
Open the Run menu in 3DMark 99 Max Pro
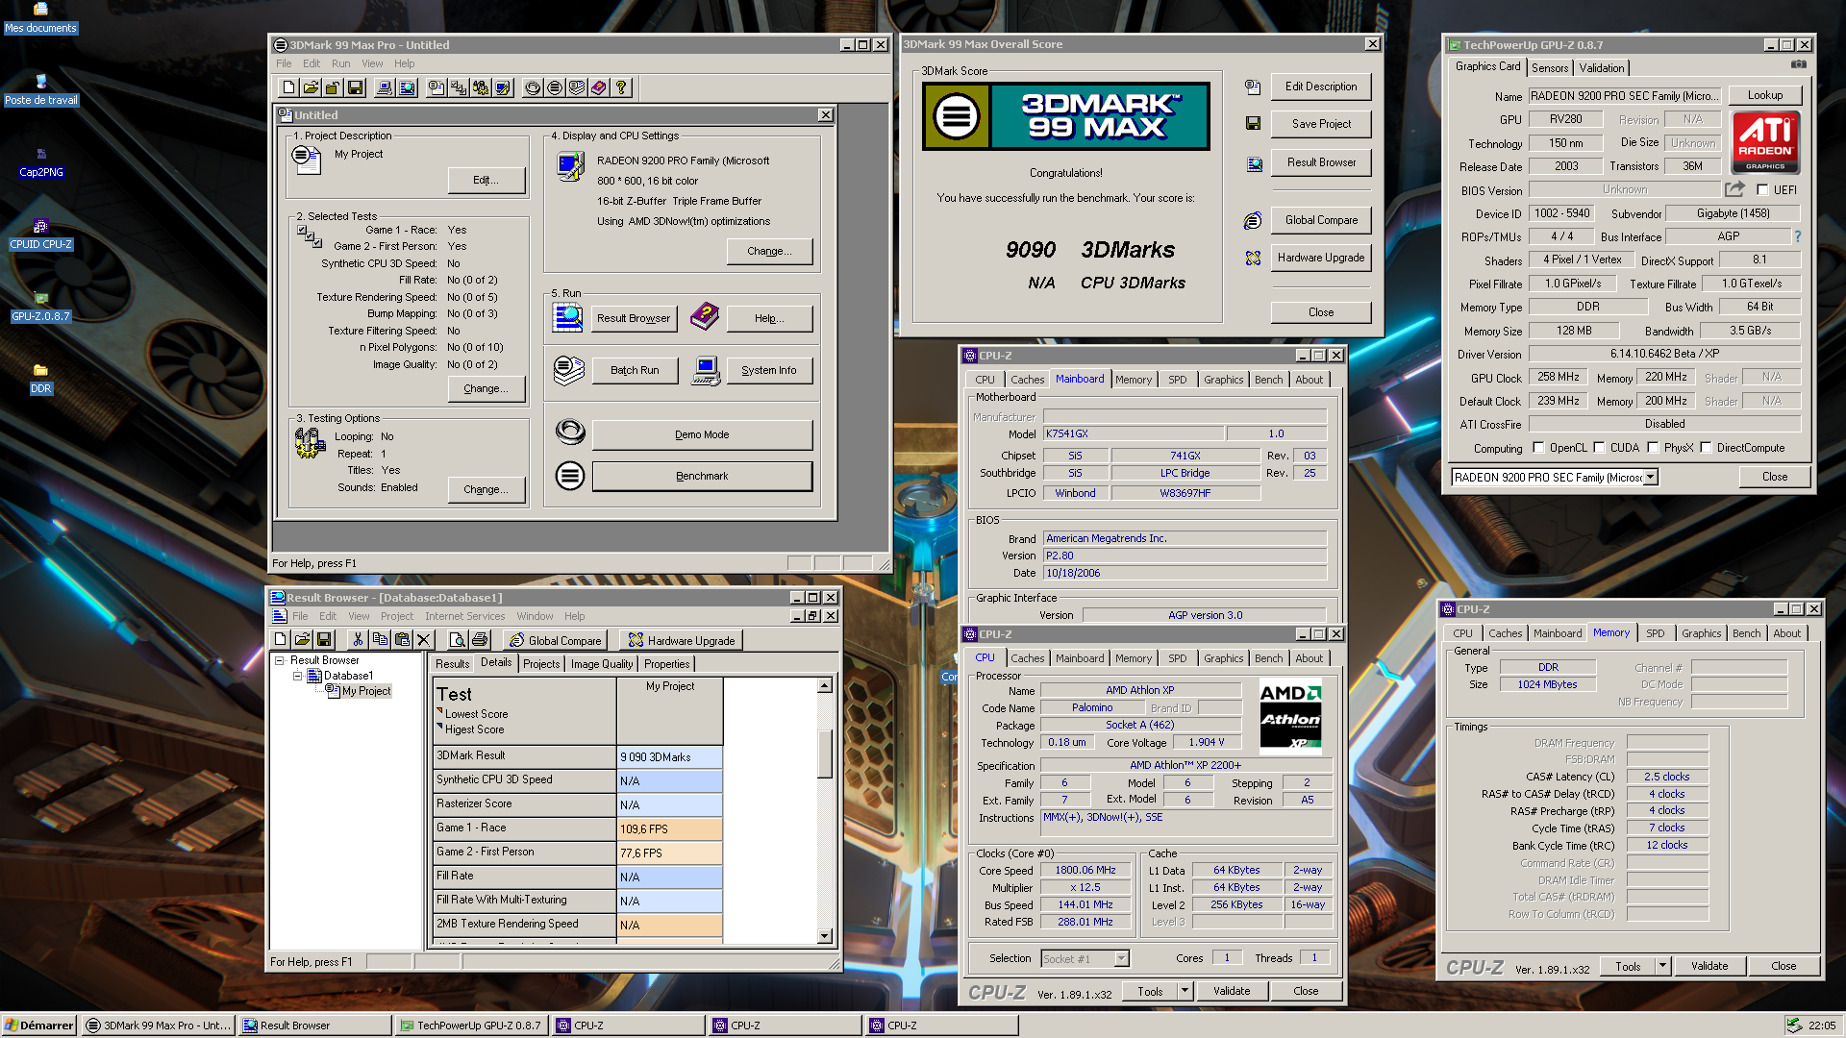coord(340,63)
